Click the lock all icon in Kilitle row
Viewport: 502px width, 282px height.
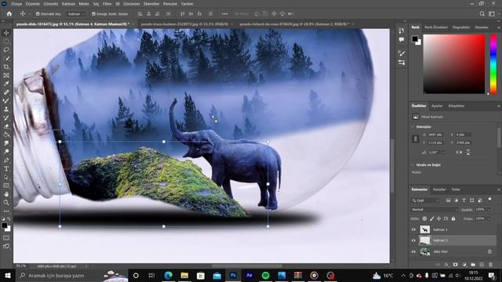click(453, 219)
